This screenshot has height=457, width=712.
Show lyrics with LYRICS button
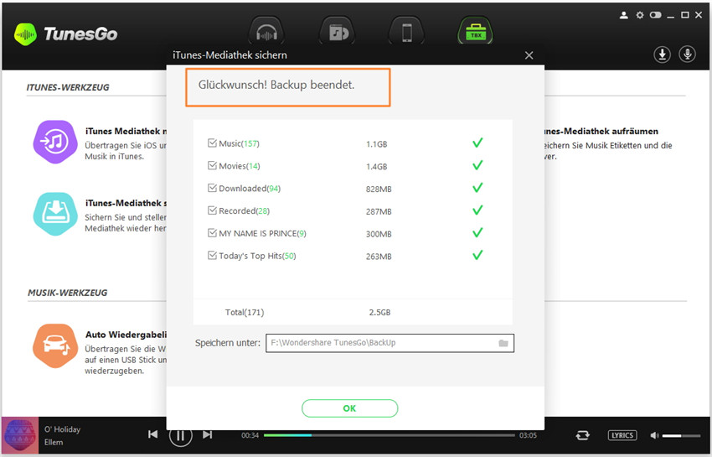point(622,435)
